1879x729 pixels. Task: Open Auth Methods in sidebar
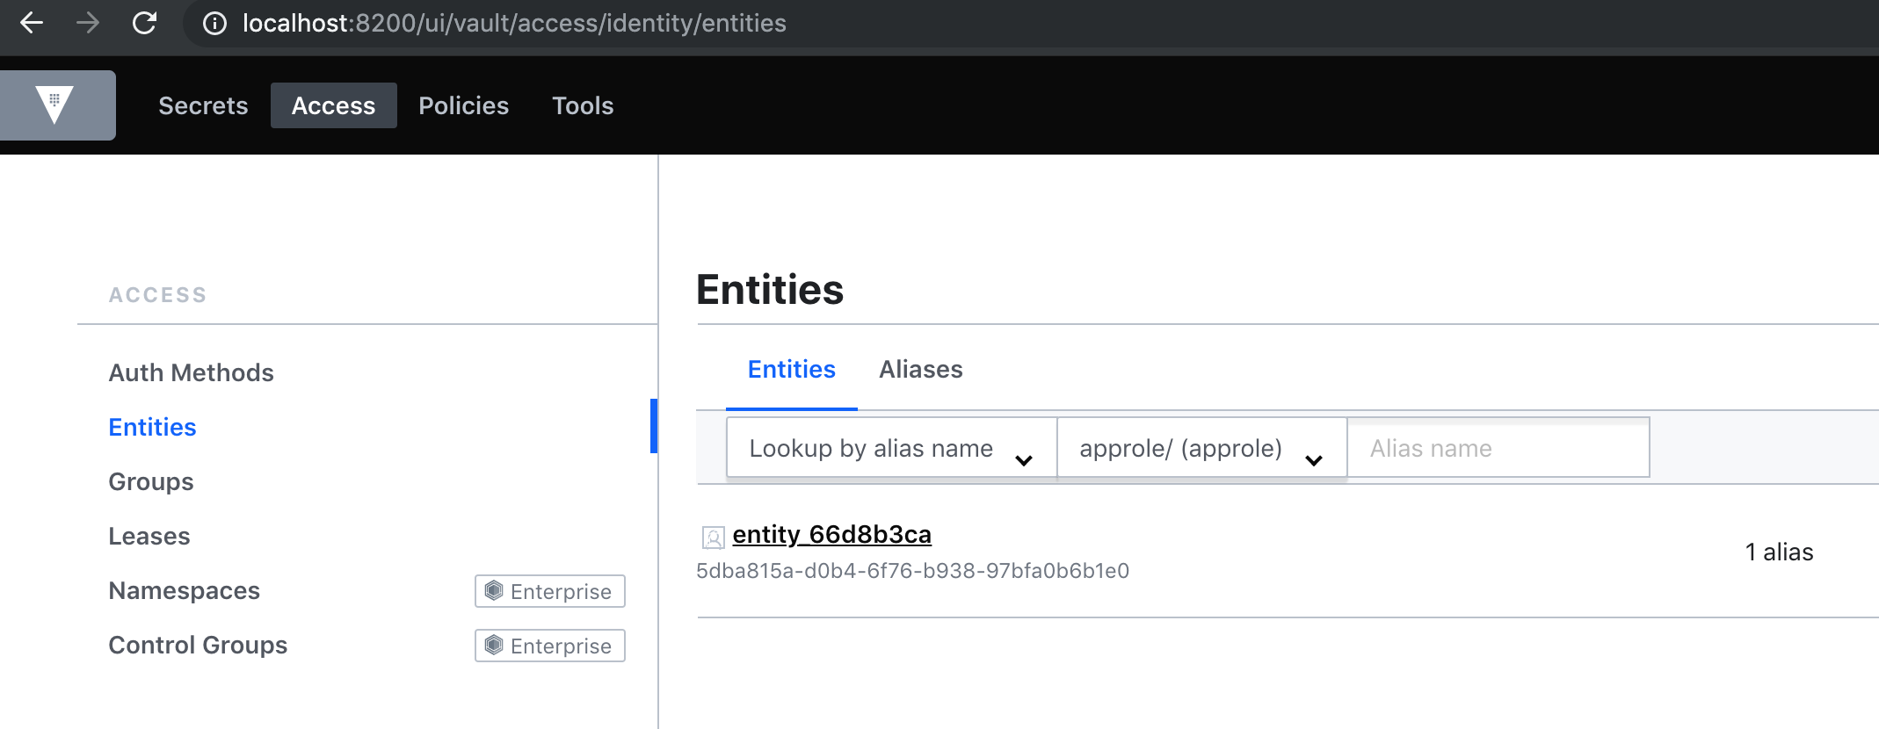[x=191, y=372]
